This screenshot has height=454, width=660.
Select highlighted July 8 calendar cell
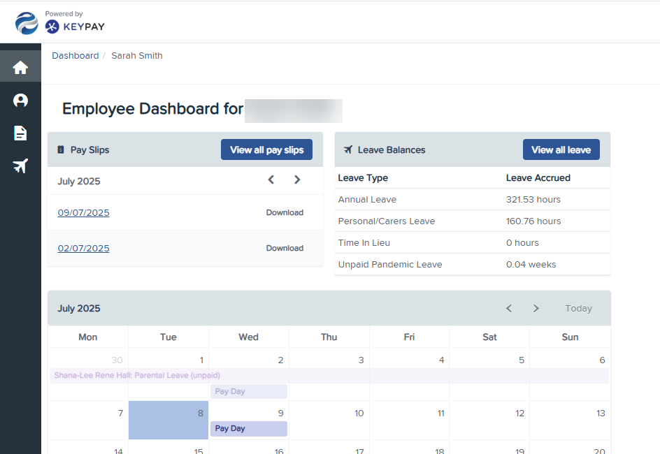tap(168, 420)
